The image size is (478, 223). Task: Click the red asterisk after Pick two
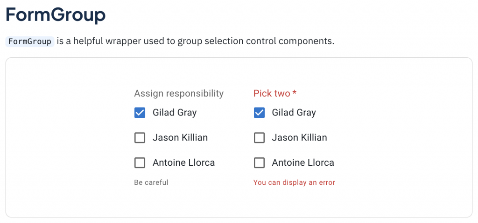tap(295, 93)
